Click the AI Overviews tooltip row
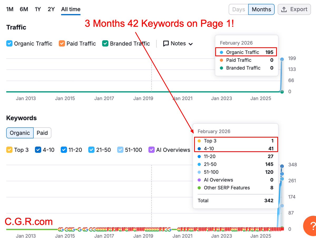Viewport: 316px width, 238px height. [235, 180]
